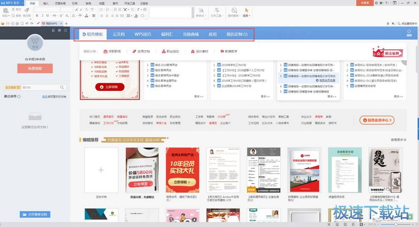The width and height of the screenshot is (419, 227).
Task: Click the orange 未登录 login button
Action: coord(365,2)
